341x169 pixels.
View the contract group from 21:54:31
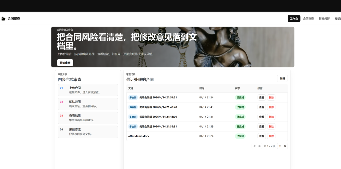(262, 97)
